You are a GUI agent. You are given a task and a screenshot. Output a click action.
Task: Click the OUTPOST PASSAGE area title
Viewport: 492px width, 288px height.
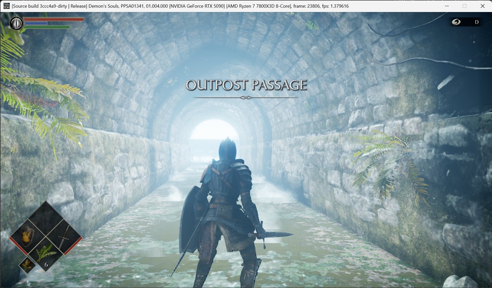246,85
